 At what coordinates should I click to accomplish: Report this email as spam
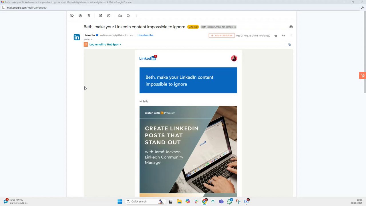point(80,16)
